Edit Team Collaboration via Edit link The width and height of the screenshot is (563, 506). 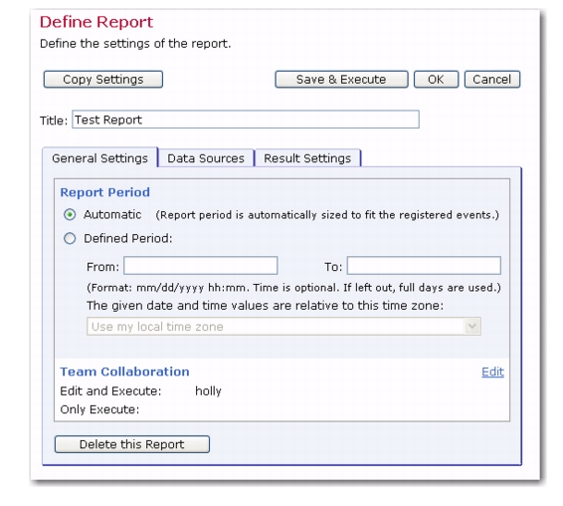[492, 372]
